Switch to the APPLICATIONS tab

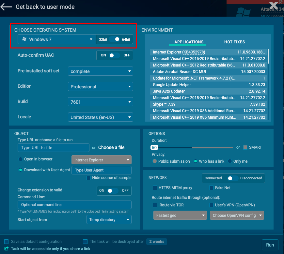coord(189,42)
